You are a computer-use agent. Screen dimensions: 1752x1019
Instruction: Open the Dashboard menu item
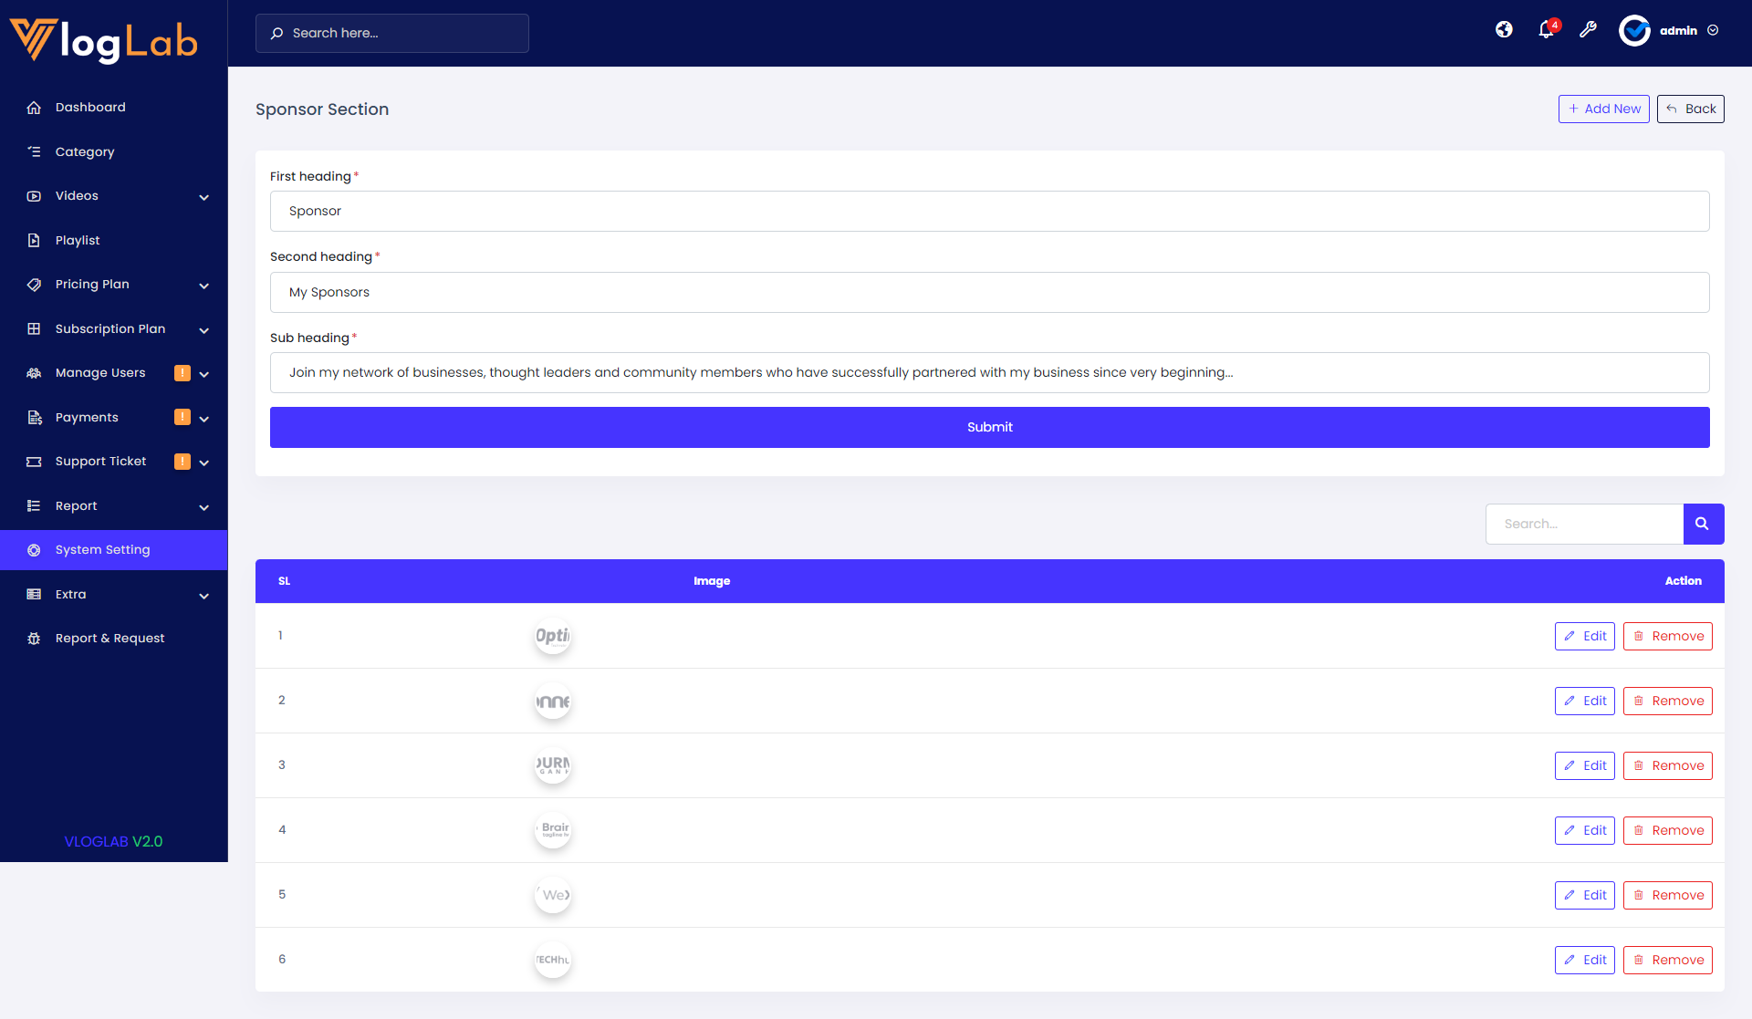tap(90, 108)
